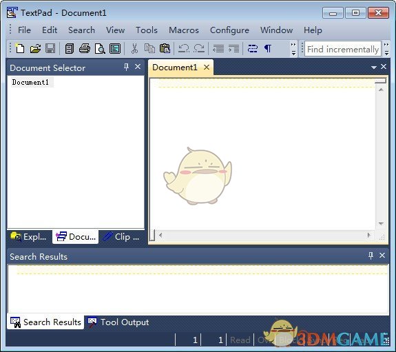
Task: Create a new document with toolbar icon
Action: pyautogui.click(x=20, y=48)
